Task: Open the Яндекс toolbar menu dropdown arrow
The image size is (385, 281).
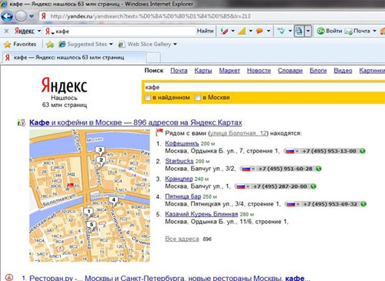Action: click(39, 31)
